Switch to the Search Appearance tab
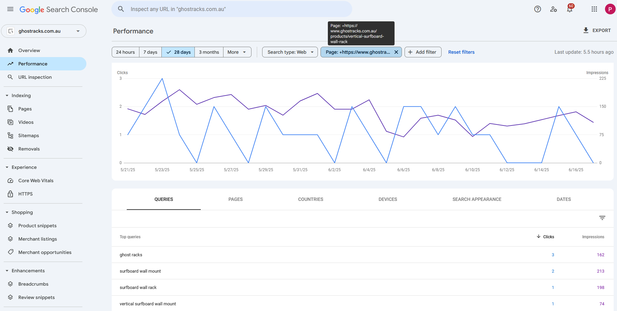 [477, 199]
